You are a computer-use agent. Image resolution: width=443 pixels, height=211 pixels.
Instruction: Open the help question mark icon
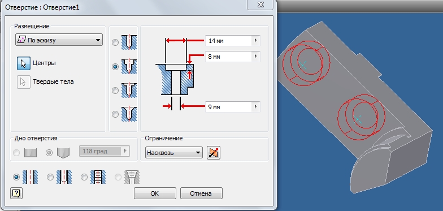16,193
